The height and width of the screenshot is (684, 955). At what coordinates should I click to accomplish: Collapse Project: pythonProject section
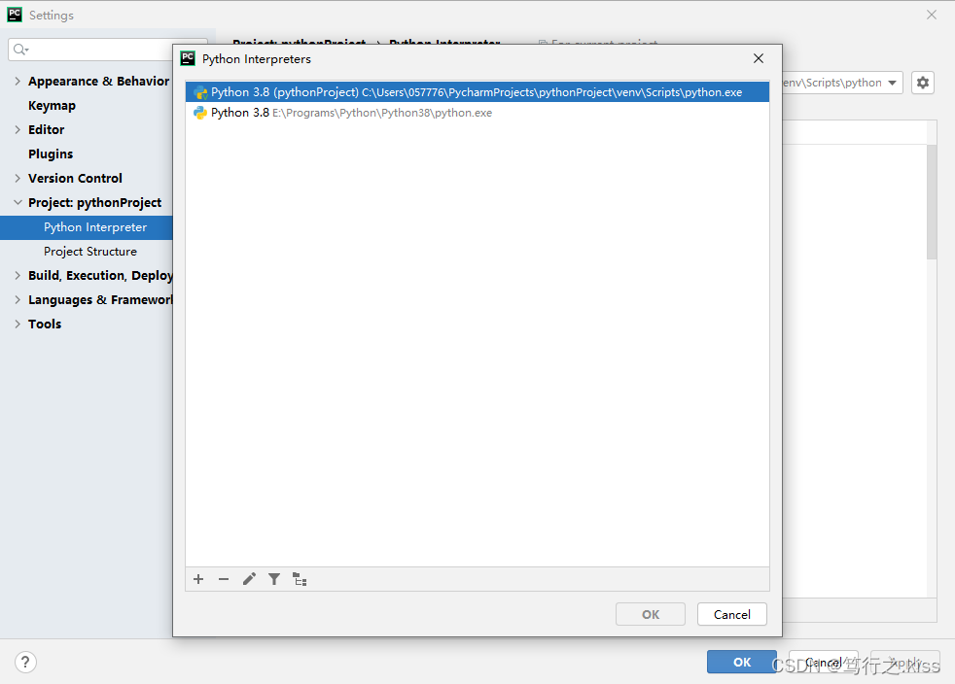coord(18,203)
